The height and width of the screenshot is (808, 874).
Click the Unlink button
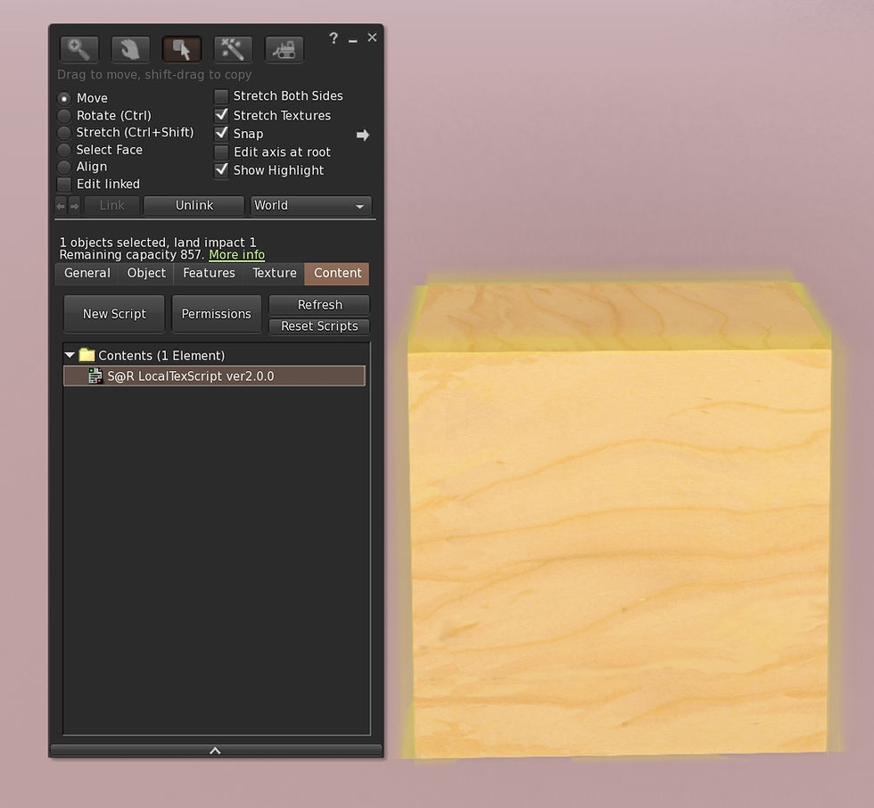(194, 206)
